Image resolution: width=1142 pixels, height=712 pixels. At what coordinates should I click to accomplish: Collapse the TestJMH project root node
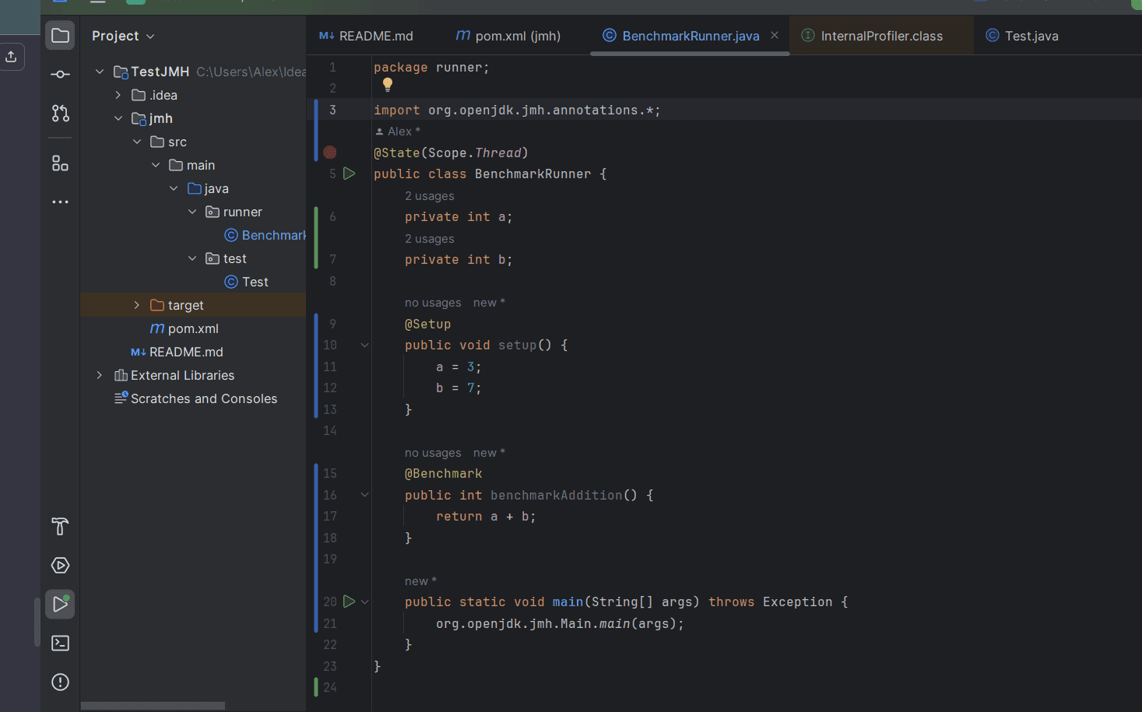(x=100, y=72)
